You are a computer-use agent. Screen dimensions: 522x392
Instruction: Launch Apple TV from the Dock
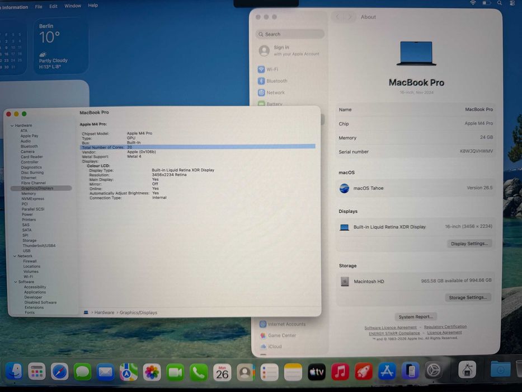point(317,372)
